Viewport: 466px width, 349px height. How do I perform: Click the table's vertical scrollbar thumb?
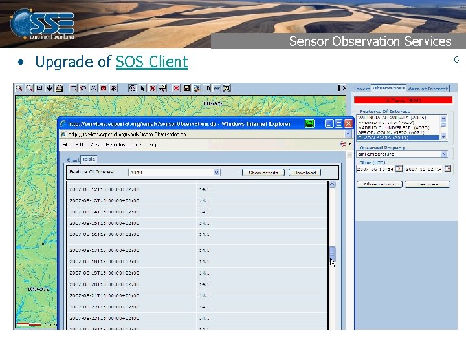click(x=332, y=253)
